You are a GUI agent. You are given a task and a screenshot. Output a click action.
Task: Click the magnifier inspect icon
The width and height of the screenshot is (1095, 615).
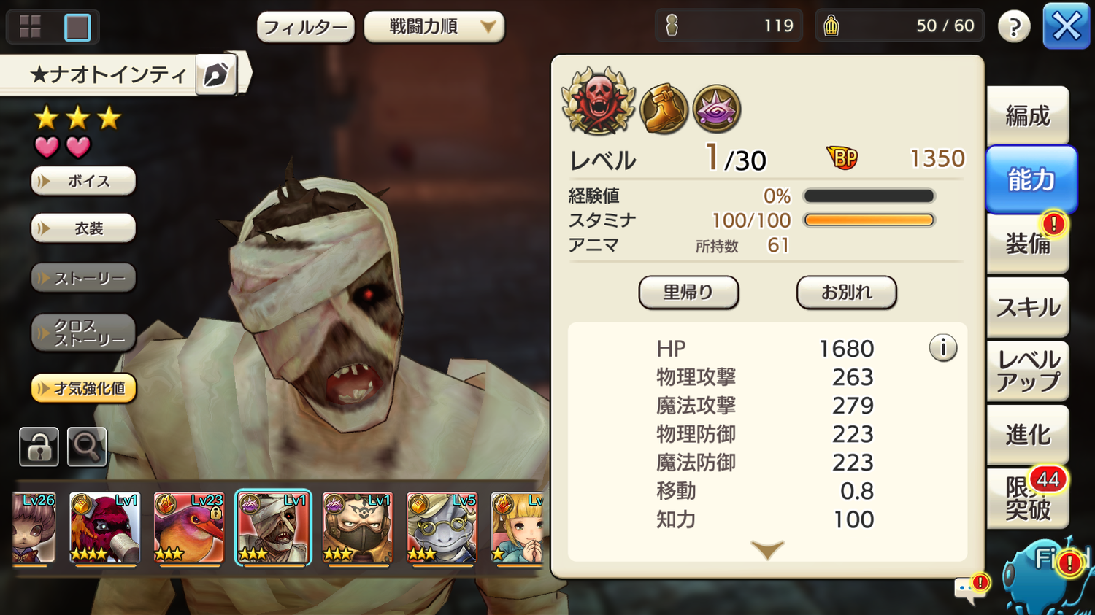[87, 446]
